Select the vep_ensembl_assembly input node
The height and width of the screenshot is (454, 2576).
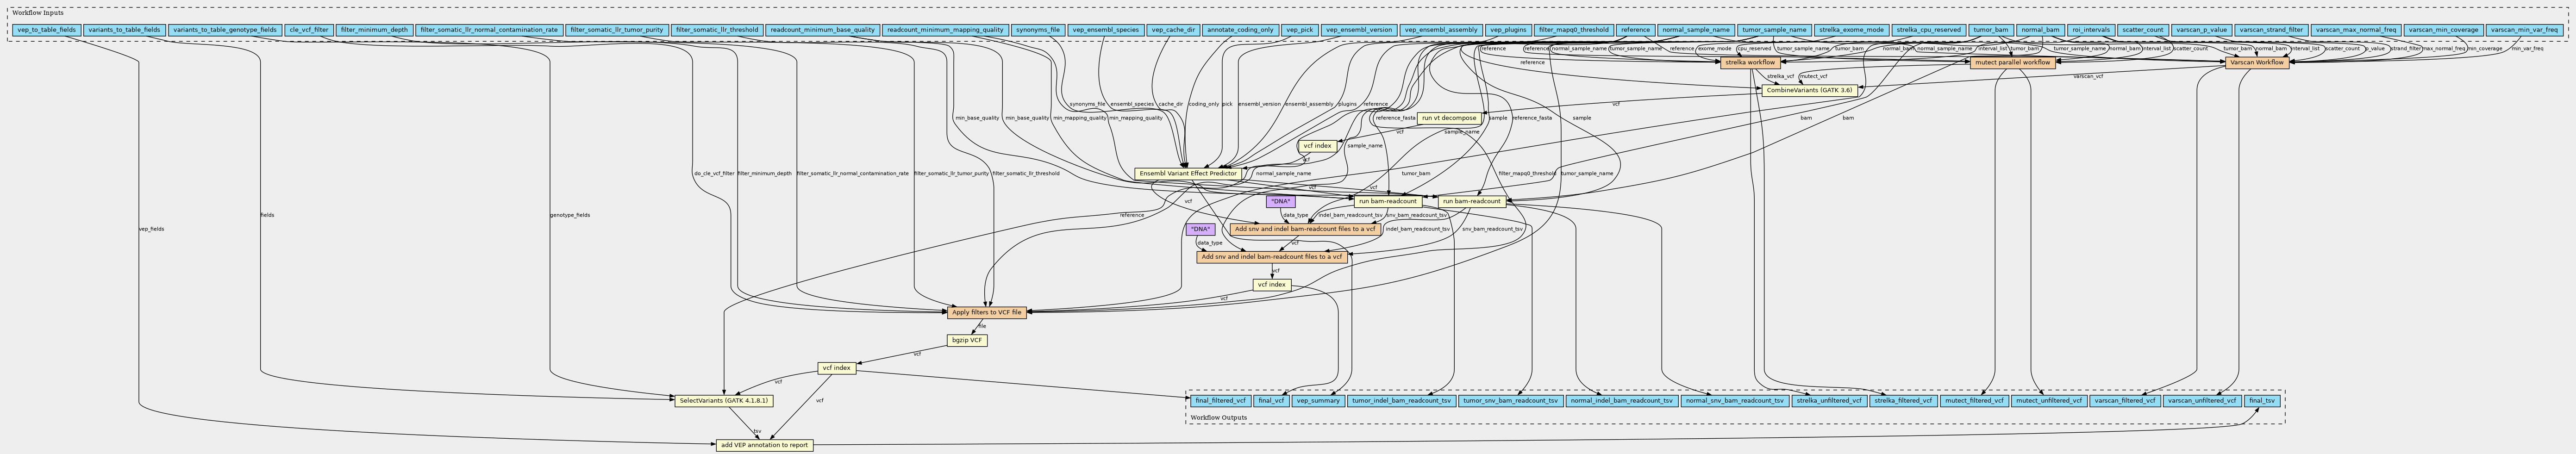[x=1441, y=30]
